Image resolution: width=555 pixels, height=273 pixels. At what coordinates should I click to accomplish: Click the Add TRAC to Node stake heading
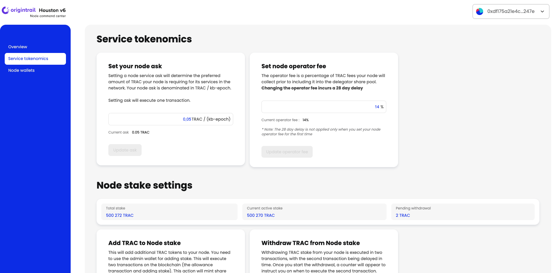point(145,243)
